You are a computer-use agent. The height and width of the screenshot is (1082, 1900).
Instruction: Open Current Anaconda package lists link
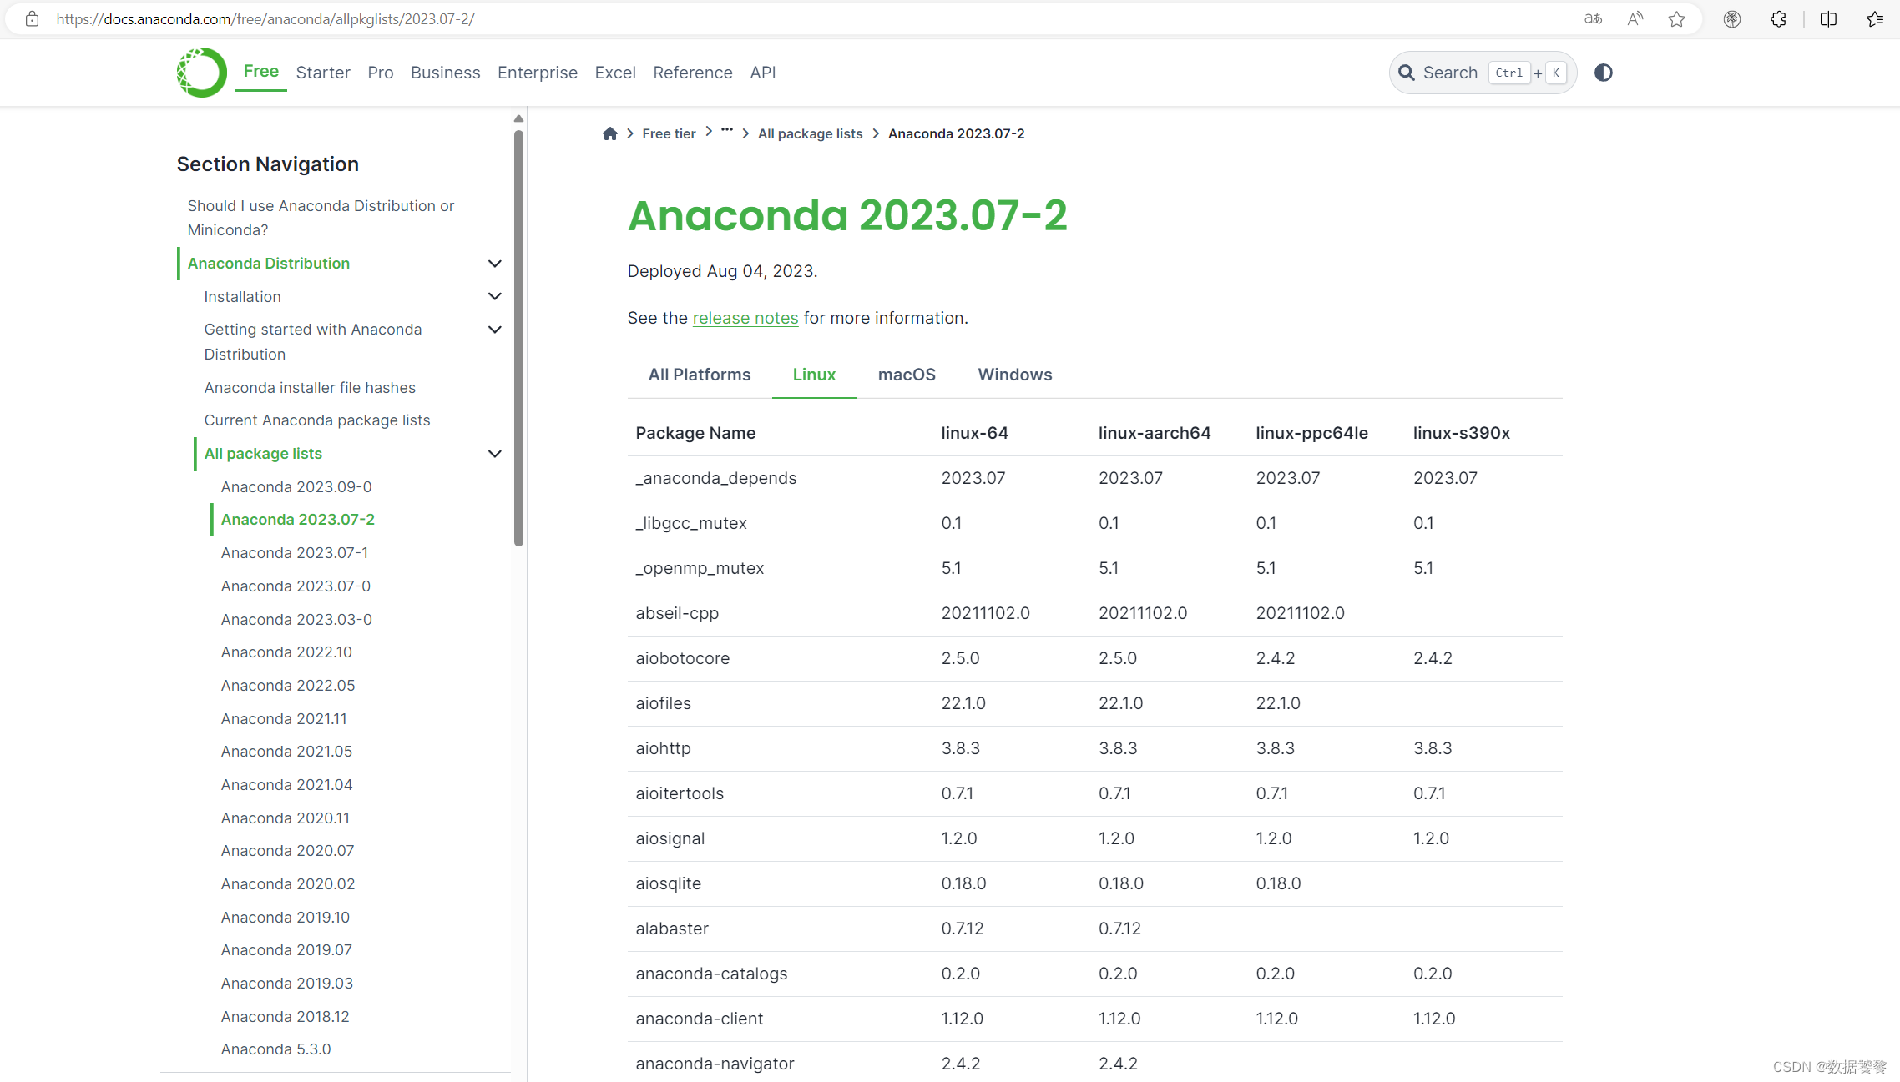point(317,420)
